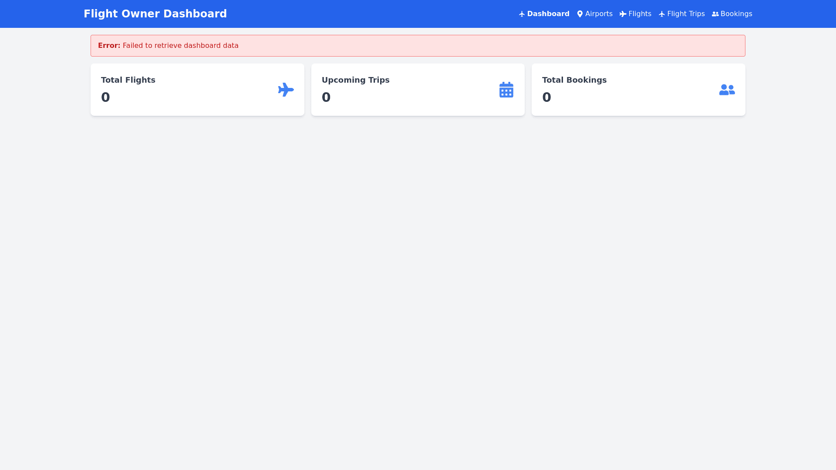Click the zero count under Total Flights
Image resolution: width=836 pixels, height=470 pixels.
coord(105,97)
